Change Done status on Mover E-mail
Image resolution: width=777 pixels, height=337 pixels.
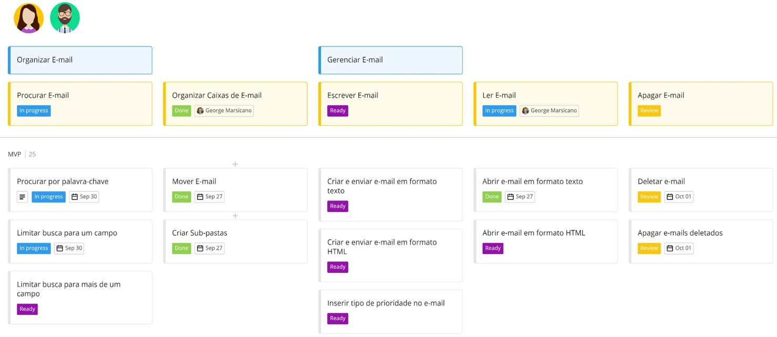click(181, 197)
